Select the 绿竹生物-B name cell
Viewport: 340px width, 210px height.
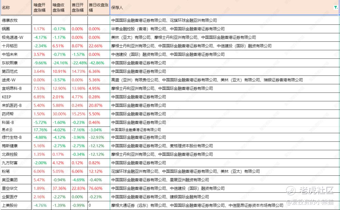point(16,137)
